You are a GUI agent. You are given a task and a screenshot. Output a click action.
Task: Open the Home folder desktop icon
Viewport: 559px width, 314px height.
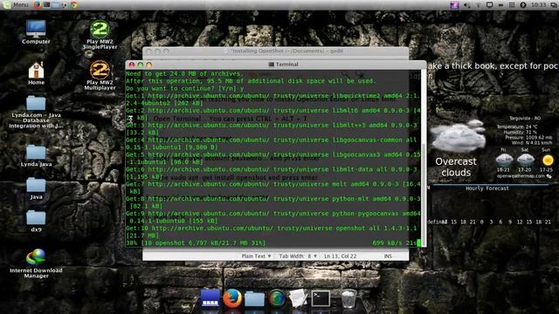(x=36, y=73)
